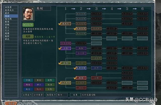This screenshot has width=161, height=105.
Task: Select the 槍術訓練 technology node
Action: pyautogui.click(x=81, y=14)
